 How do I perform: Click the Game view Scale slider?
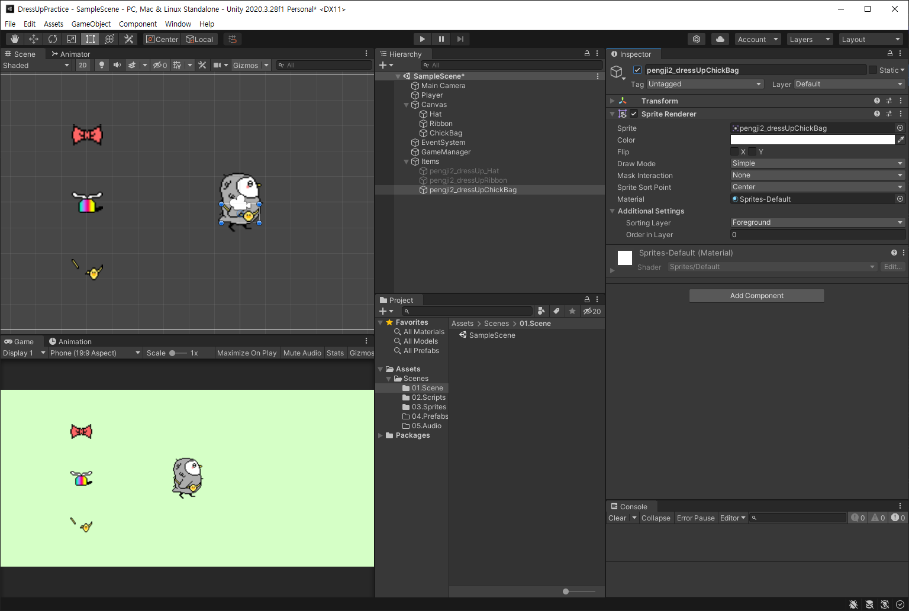point(178,353)
